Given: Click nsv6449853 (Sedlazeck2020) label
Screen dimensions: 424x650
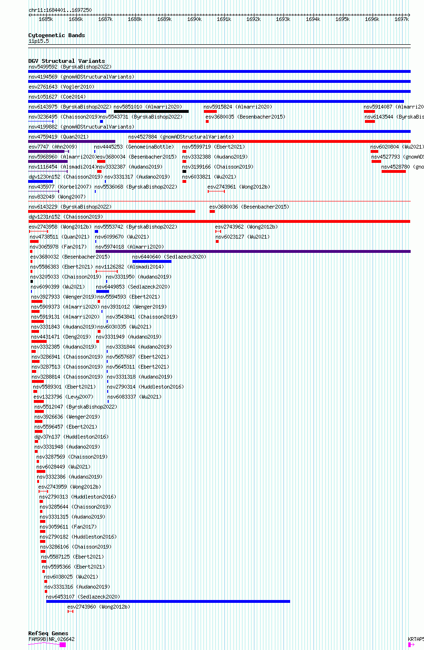Looking at the screenshot, I should (x=133, y=287).
